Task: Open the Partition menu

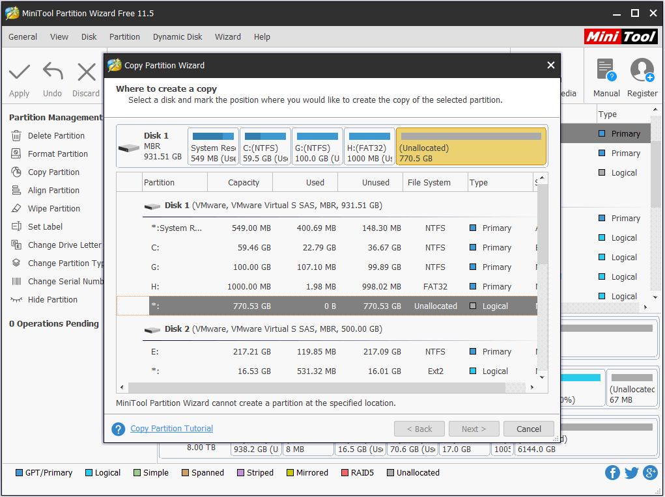Action: pyautogui.click(x=124, y=37)
